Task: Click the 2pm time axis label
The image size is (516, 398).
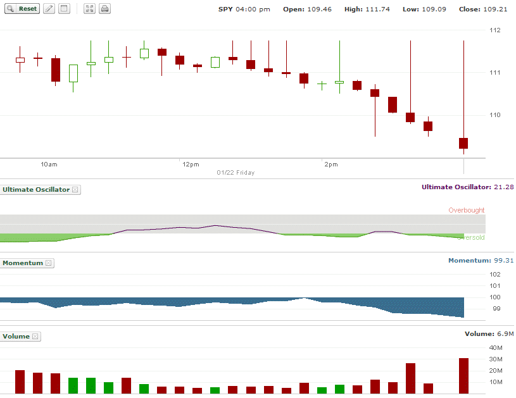Action: 331,165
